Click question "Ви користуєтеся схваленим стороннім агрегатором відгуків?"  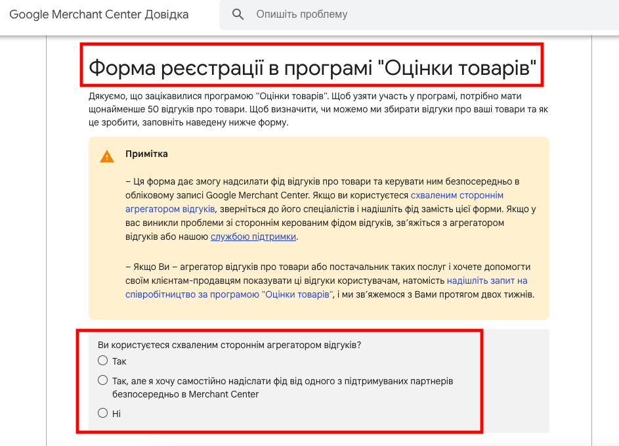click(x=229, y=345)
